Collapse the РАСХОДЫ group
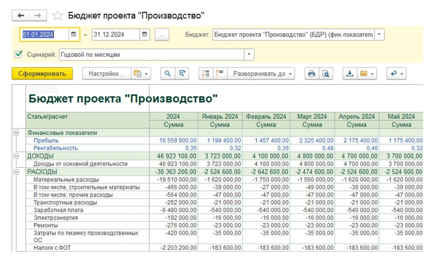Screen dimensions: 436x260 point(17,172)
